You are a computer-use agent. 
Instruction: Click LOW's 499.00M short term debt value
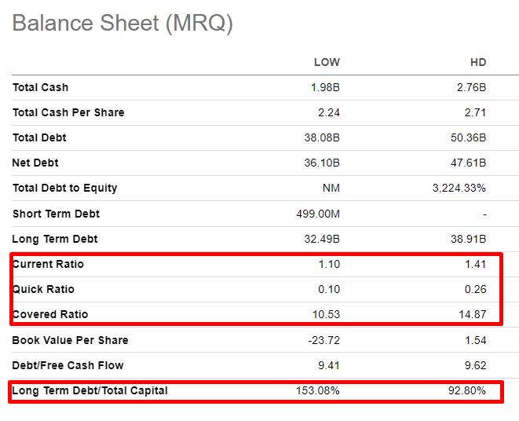pyautogui.click(x=318, y=214)
